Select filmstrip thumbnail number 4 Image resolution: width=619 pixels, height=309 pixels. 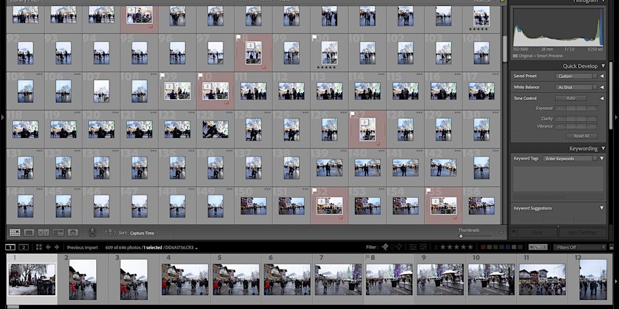click(185, 279)
